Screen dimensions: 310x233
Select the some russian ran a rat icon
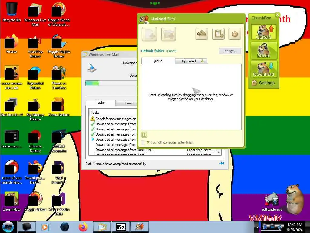[x=12, y=78]
